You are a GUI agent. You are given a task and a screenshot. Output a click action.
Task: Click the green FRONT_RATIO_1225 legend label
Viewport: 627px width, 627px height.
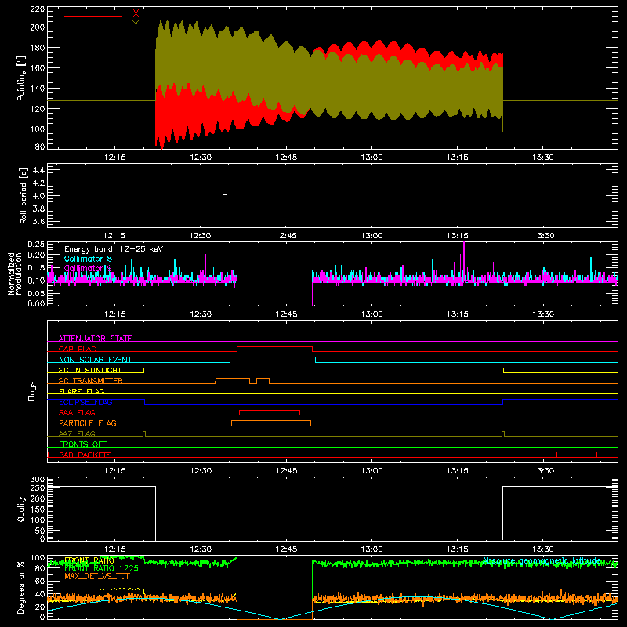(102, 568)
